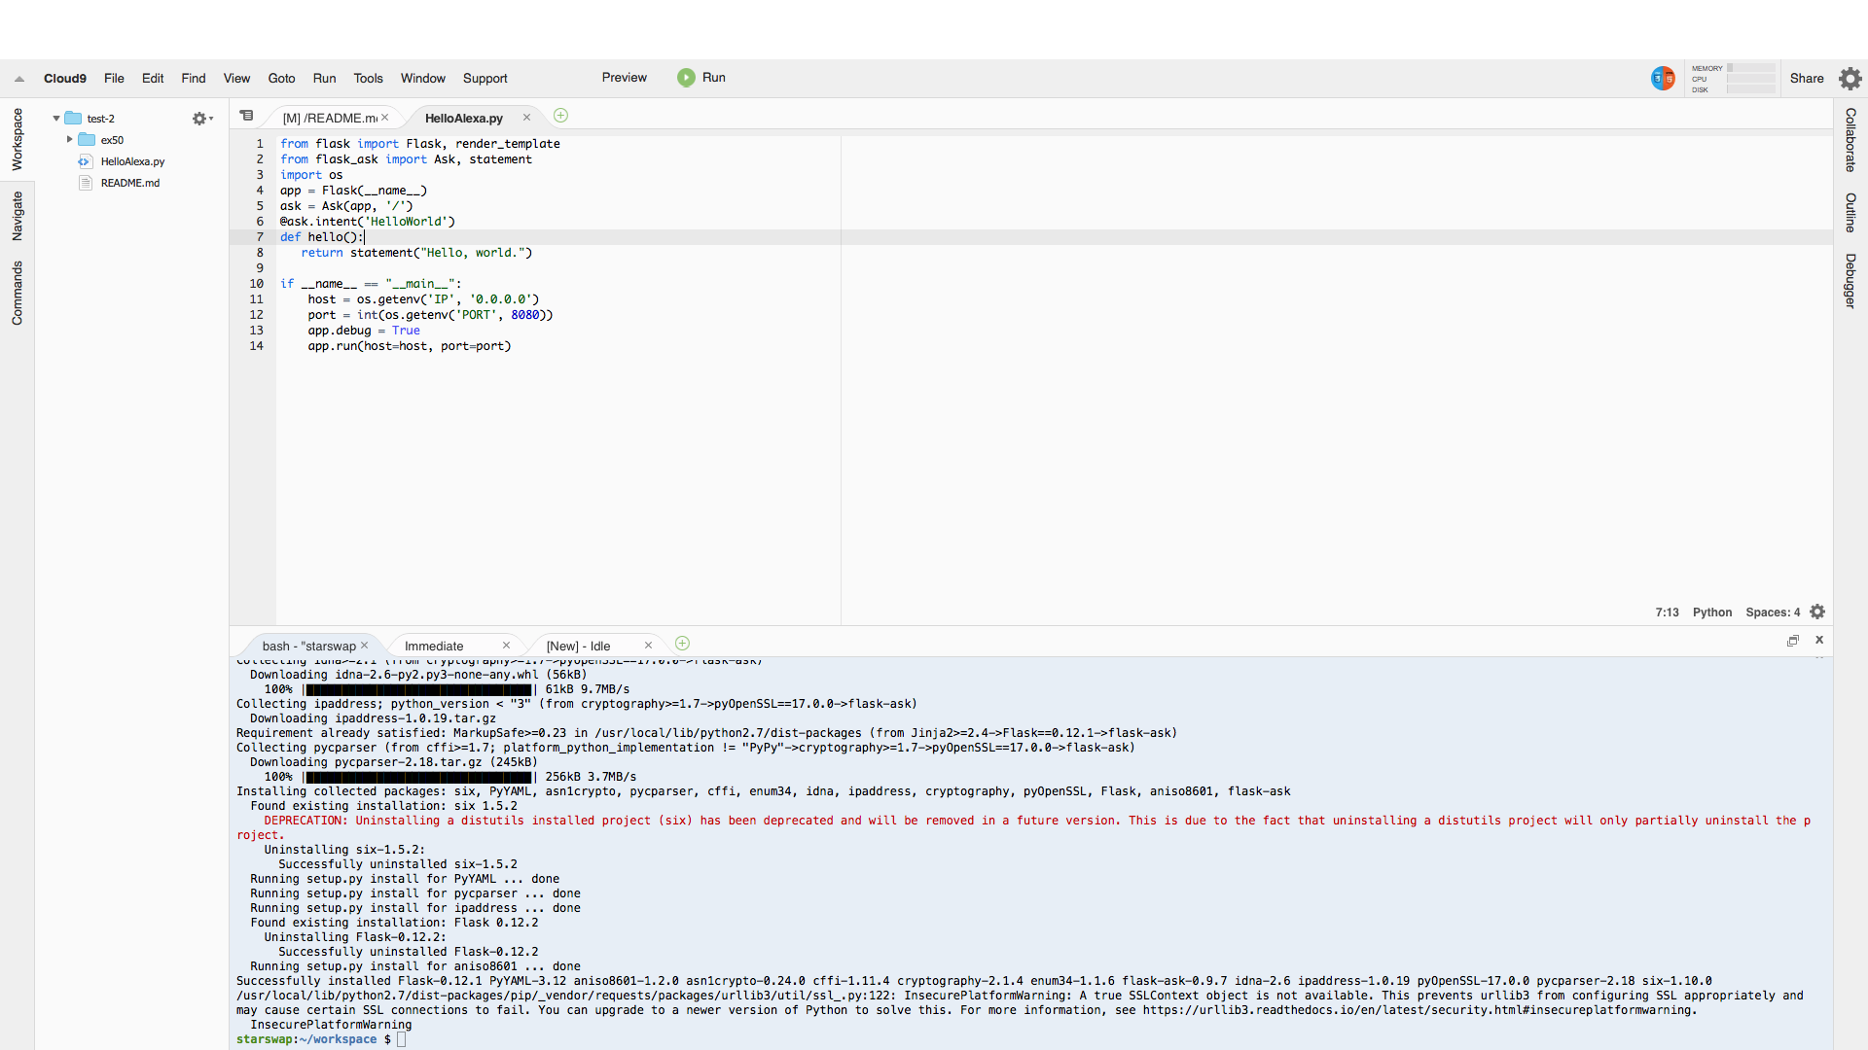Open workspace tree settings gear
Screen dimensions: 1868x1050
click(x=201, y=119)
